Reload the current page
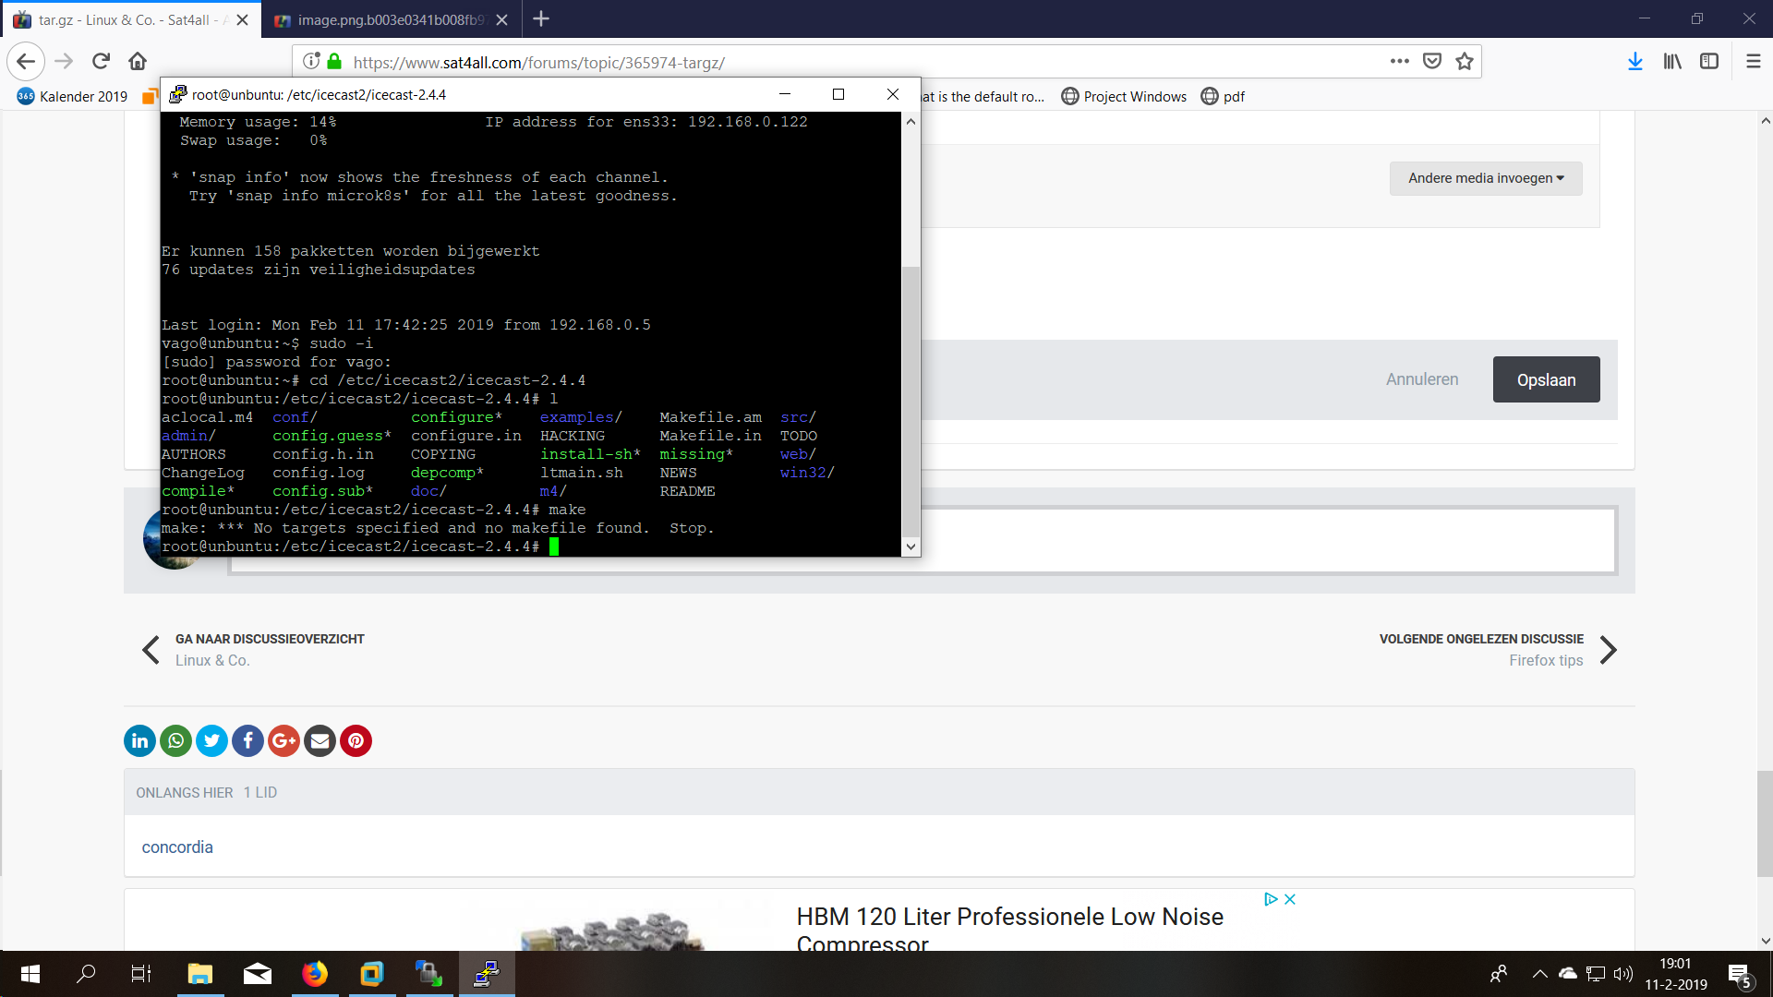1773x997 pixels. point(101,62)
